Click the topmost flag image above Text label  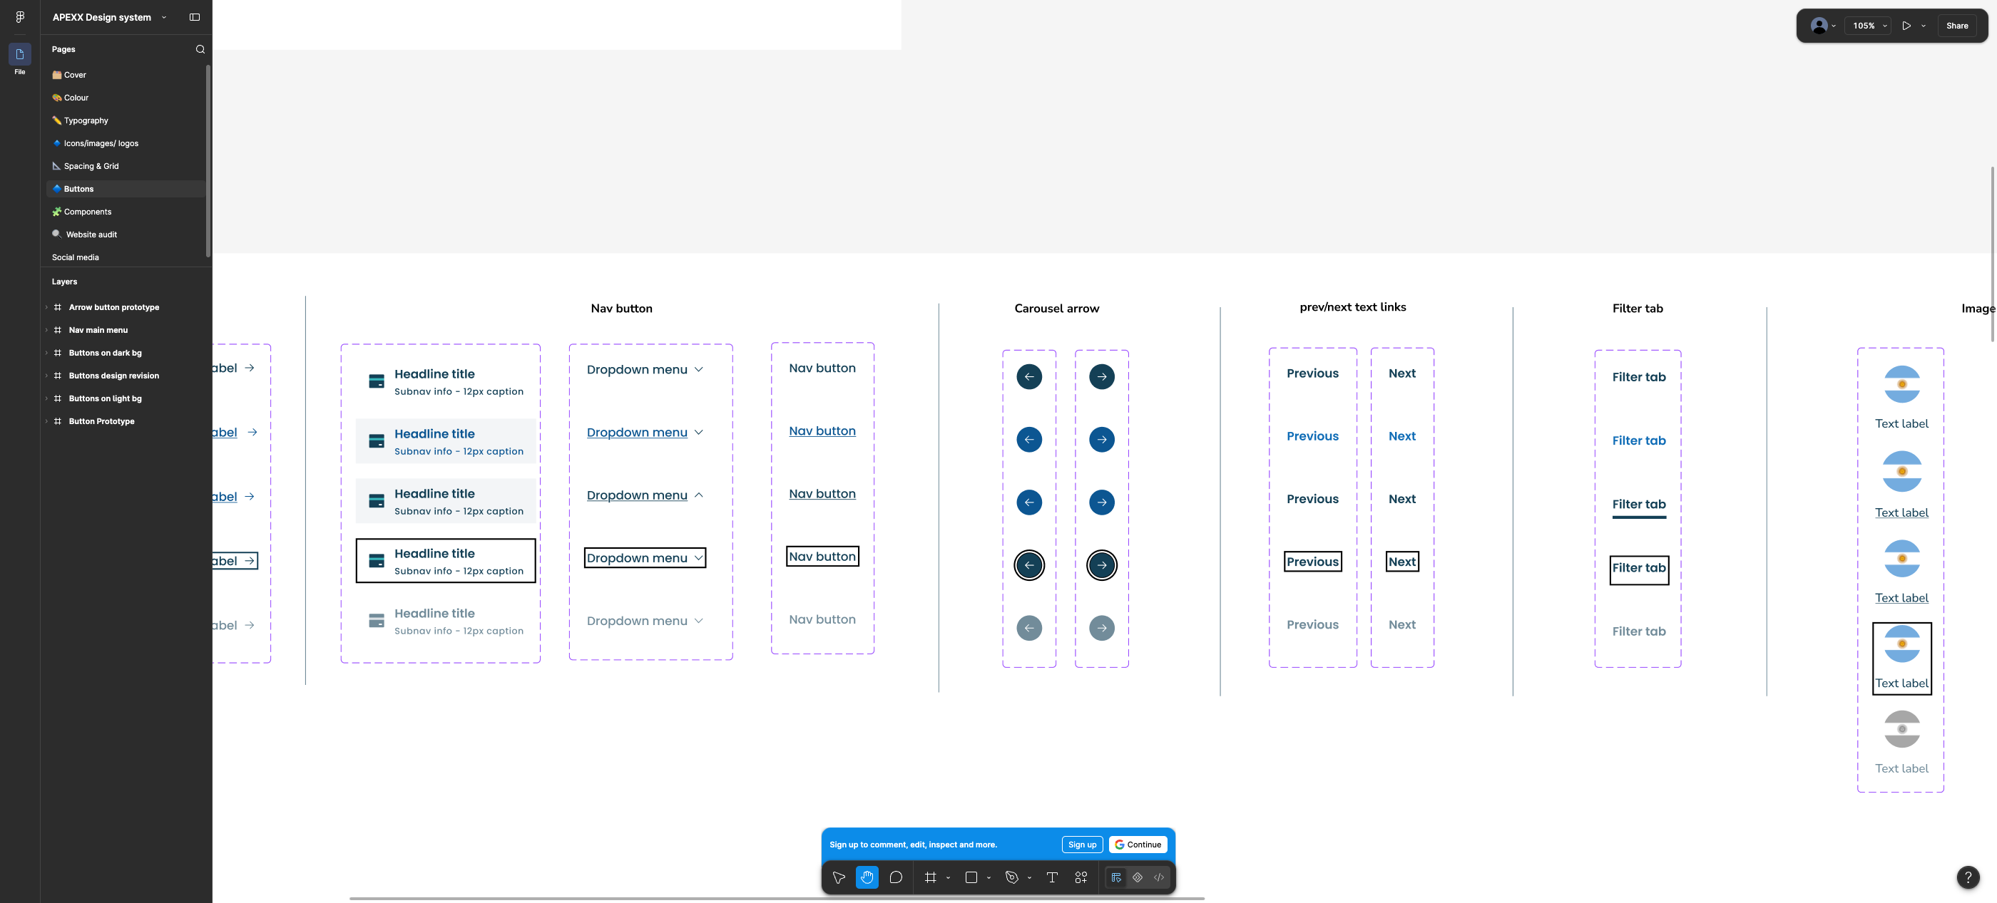point(1901,385)
